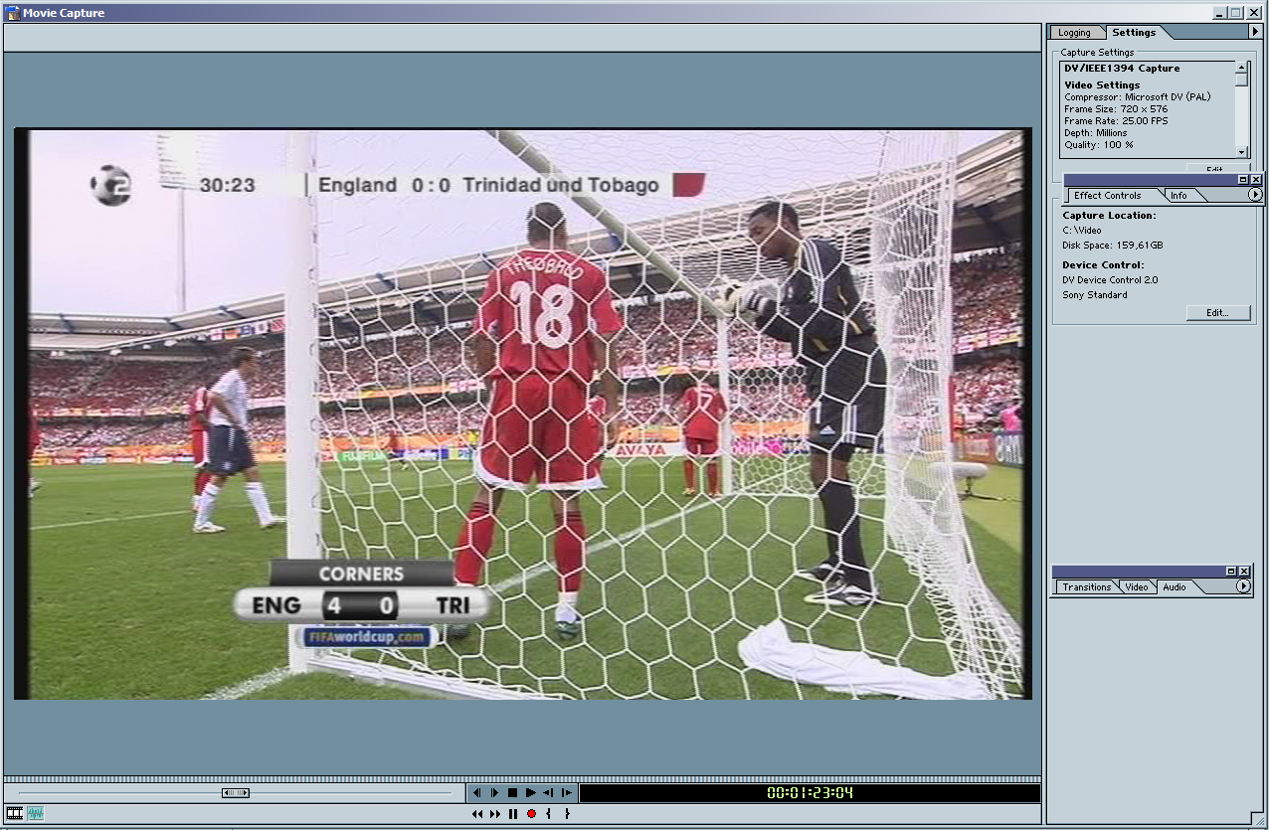Select 'Frame Size: 720 x 576' text

pyautogui.click(x=1116, y=109)
